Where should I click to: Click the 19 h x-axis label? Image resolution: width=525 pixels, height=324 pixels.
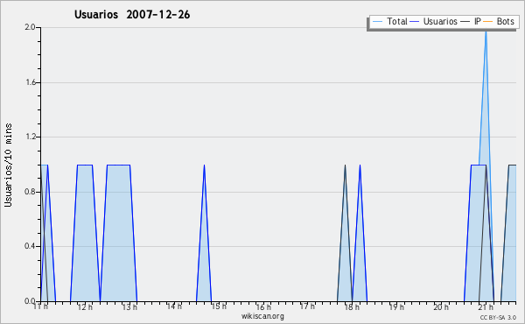pyautogui.click(x=396, y=306)
